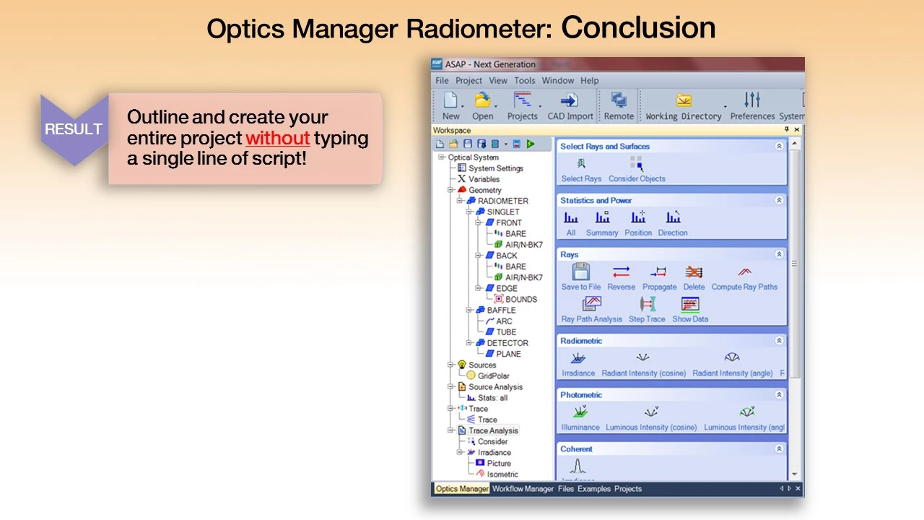Click the Save to File rays icon
Viewport: 924px width, 520px height.
[x=581, y=272]
